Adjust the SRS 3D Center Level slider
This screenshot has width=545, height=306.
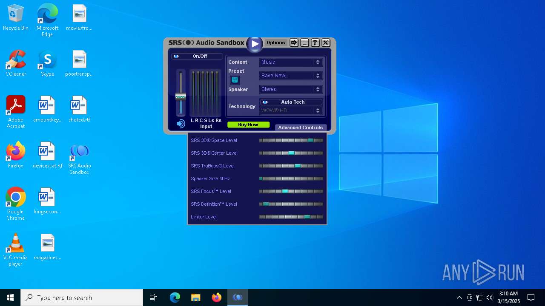coord(291,153)
